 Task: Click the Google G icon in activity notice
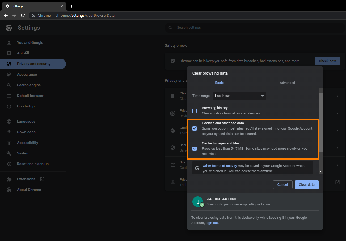(197, 168)
